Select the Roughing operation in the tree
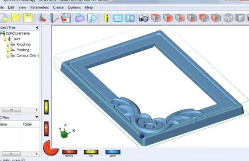This screenshot has height=161, width=249. pos(24,44)
